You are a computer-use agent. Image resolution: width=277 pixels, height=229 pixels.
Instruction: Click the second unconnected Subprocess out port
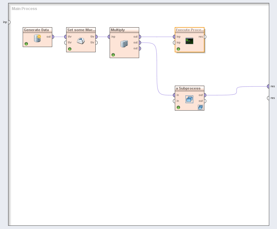(x=205, y=101)
